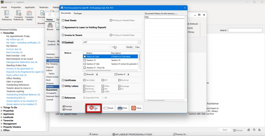This screenshot has width=265, height=136.
Task: Click the save disk icon in tenancy window
Action: [x=50, y=15]
